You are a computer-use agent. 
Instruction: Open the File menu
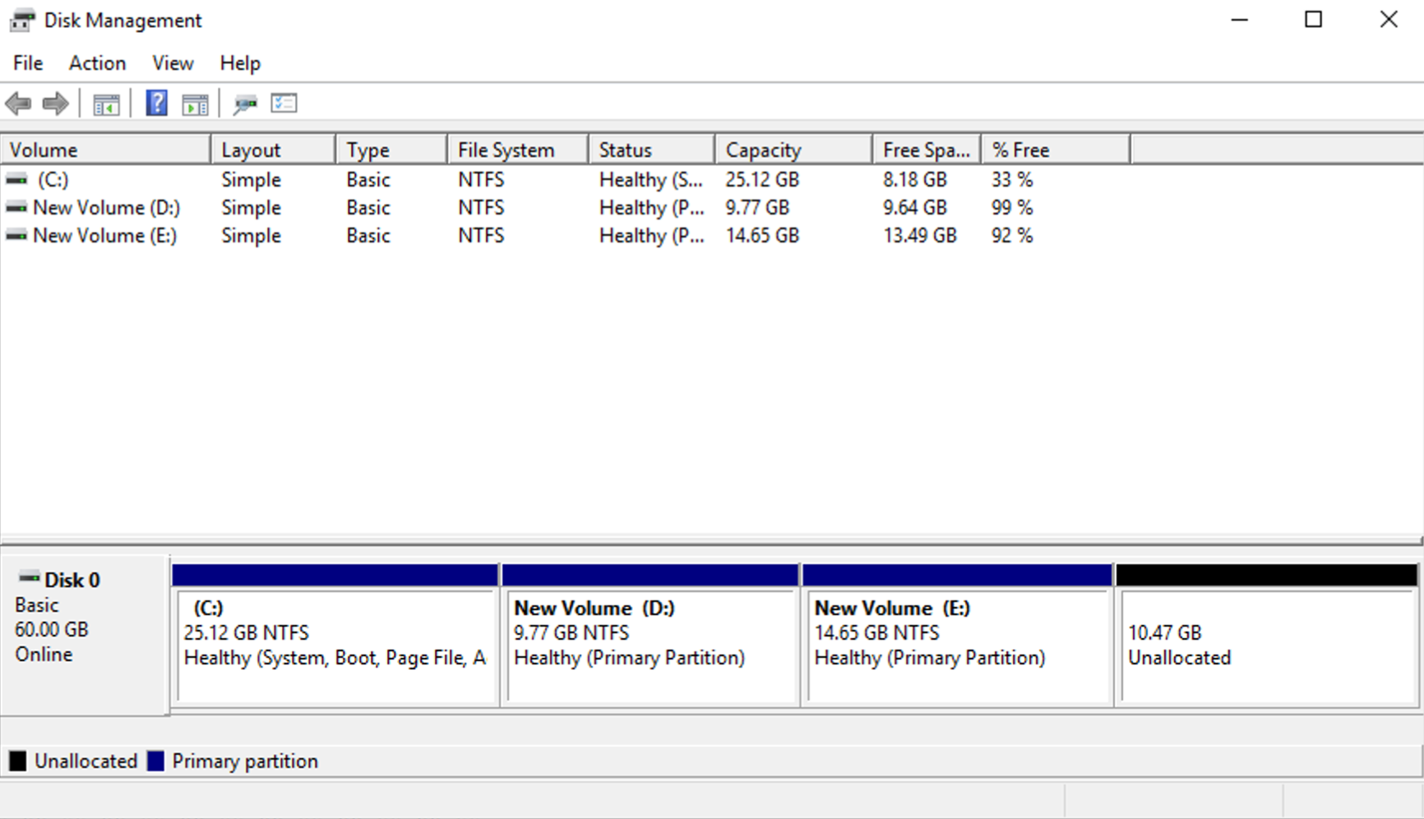(28, 63)
